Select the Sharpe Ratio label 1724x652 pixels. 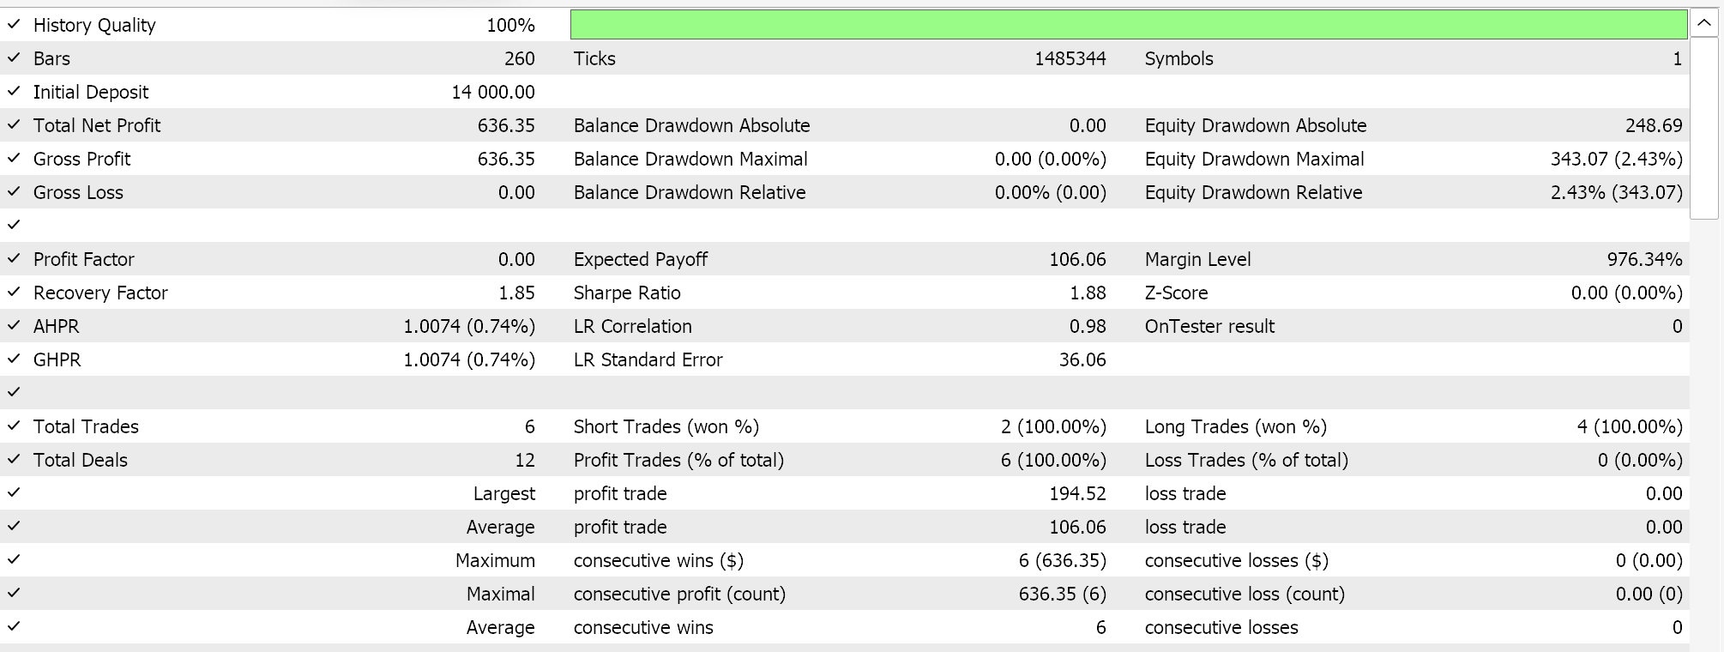(x=627, y=293)
